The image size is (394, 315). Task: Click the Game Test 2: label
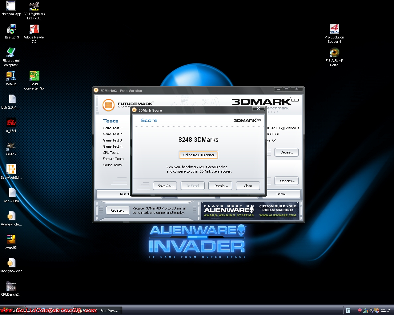(x=113, y=134)
